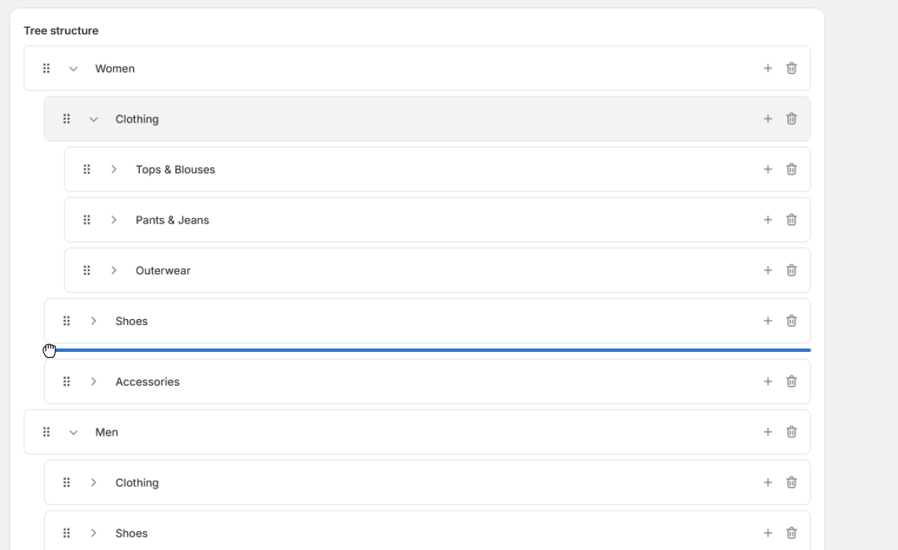This screenshot has width=898, height=550.
Task: Delete the Men category
Action: pos(791,432)
